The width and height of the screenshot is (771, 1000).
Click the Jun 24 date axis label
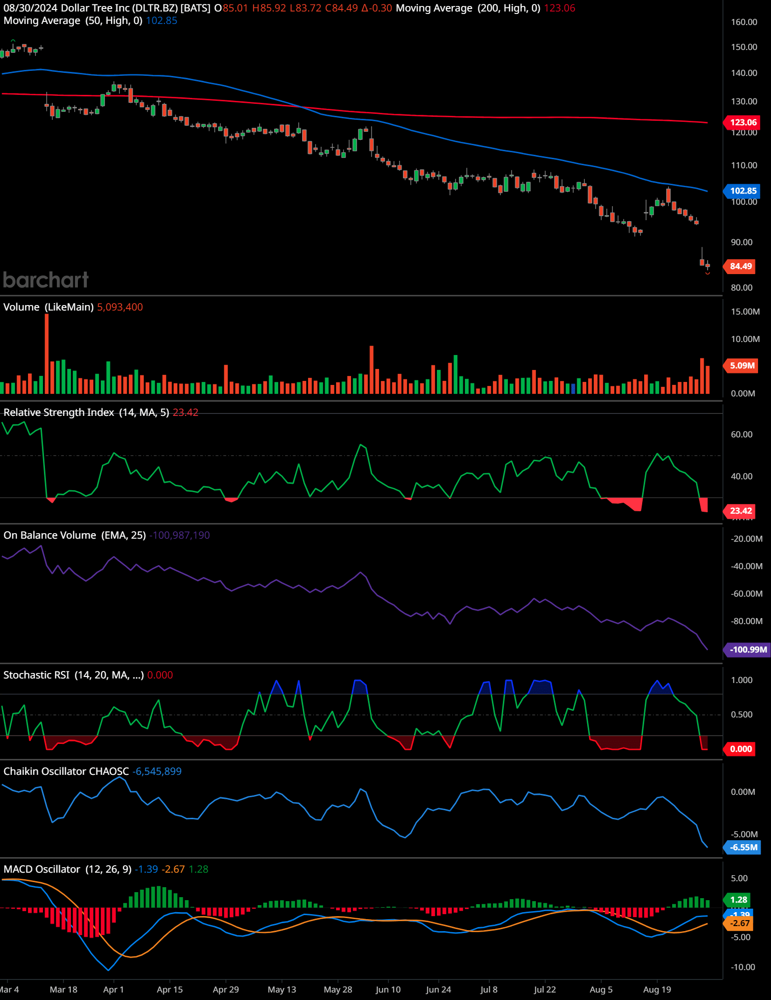pos(438,990)
